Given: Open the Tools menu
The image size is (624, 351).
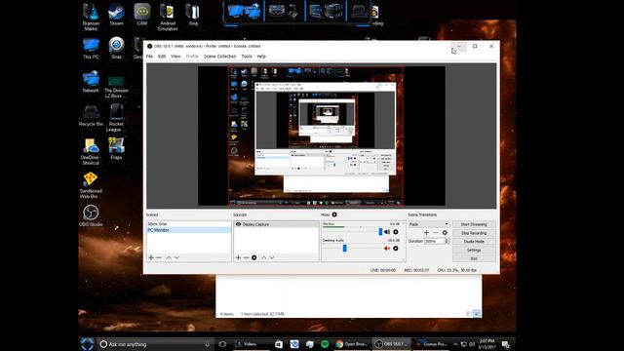Looking at the screenshot, I should click(247, 57).
